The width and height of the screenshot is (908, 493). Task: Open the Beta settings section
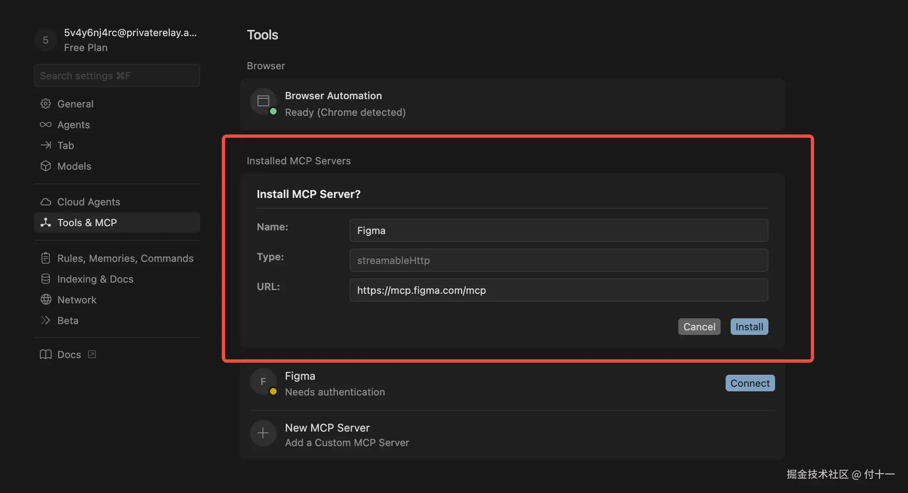pyautogui.click(x=68, y=320)
